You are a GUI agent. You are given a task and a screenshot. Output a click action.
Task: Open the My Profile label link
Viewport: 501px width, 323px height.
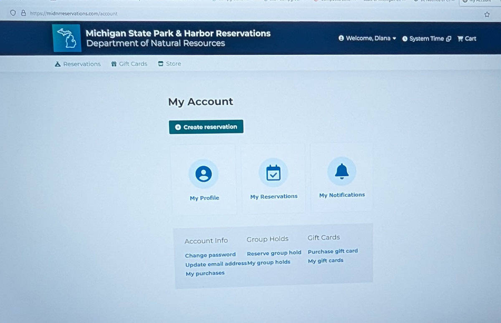coord(204,198)
